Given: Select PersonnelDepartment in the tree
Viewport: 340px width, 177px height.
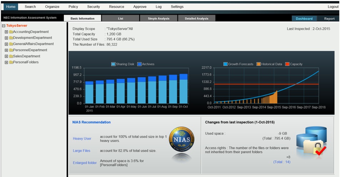Looking at the screenshot, I should pyautogui.click(x=30, y=50).
